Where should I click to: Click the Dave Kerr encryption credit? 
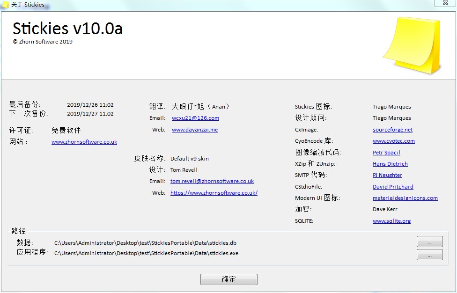385,209
